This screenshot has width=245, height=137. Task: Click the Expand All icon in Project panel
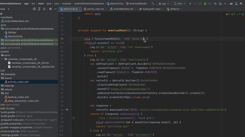coord(39,9)
